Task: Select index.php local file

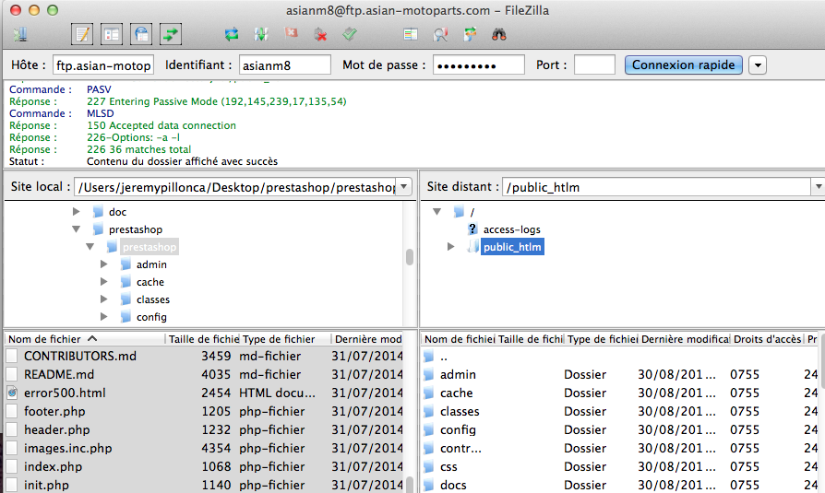Action: tap(204, 466)
